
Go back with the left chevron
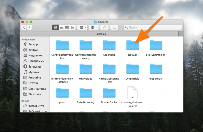(24, 27)
